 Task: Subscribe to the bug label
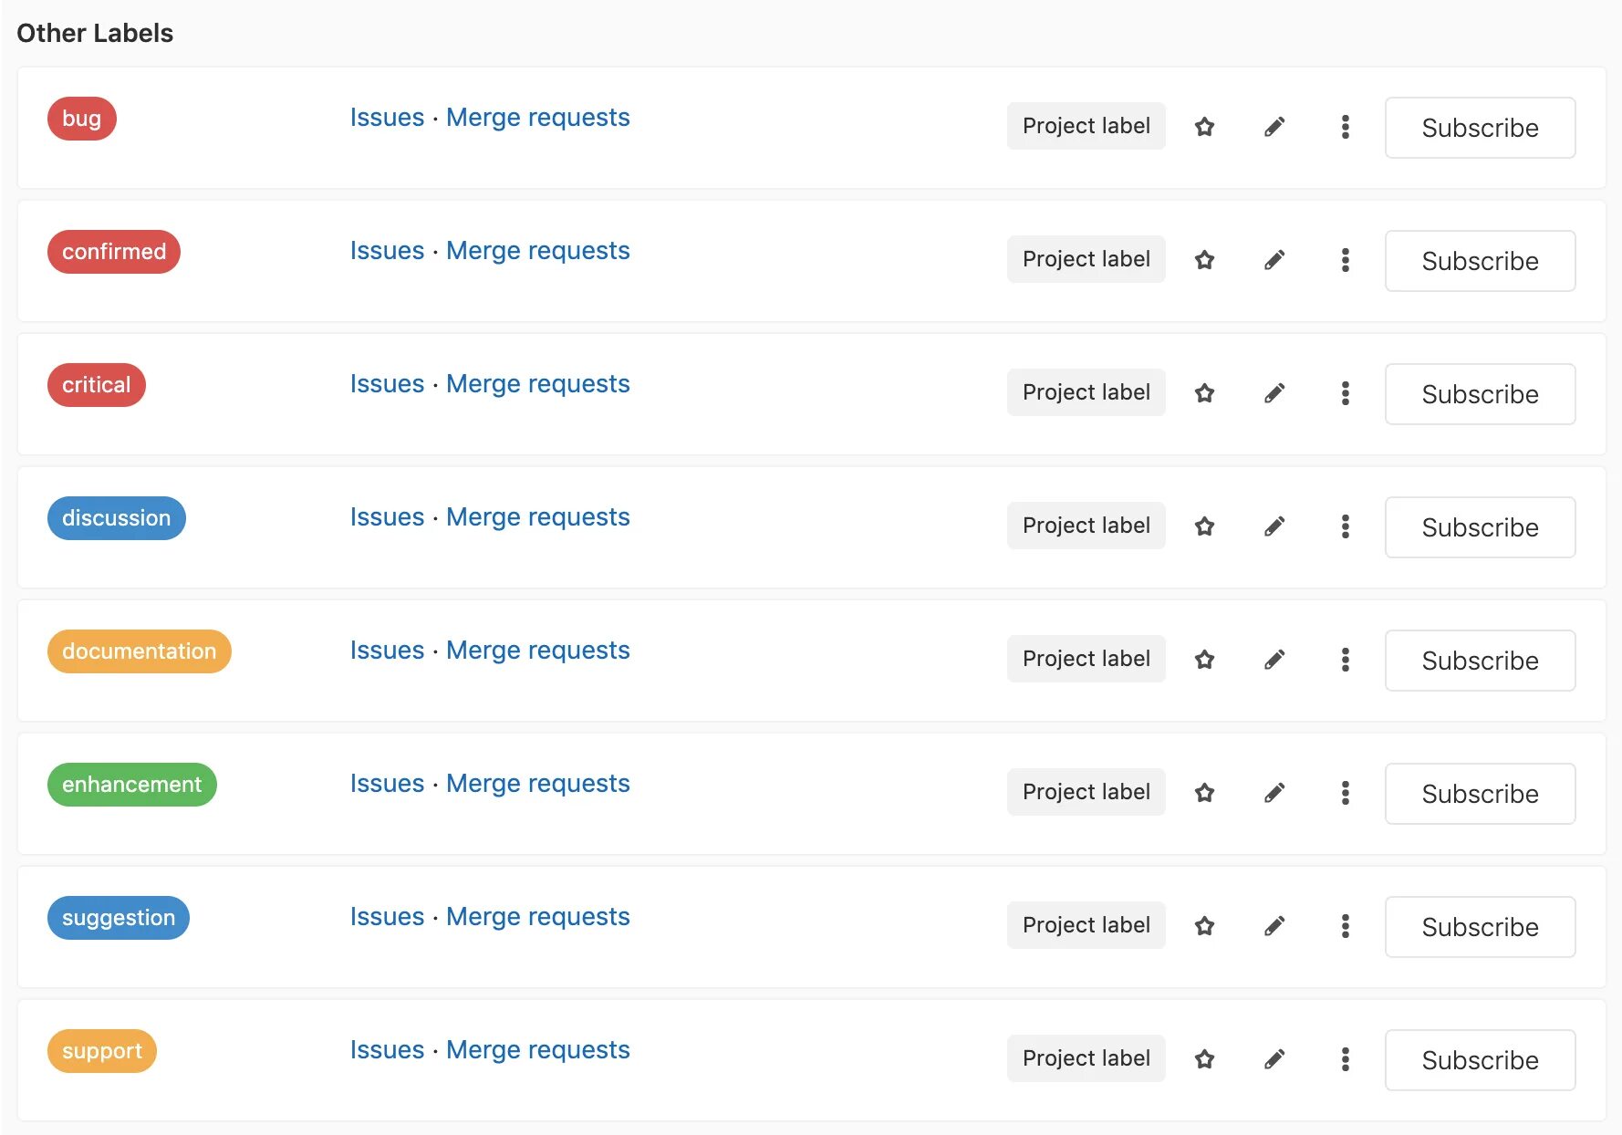pos(1480,128)
